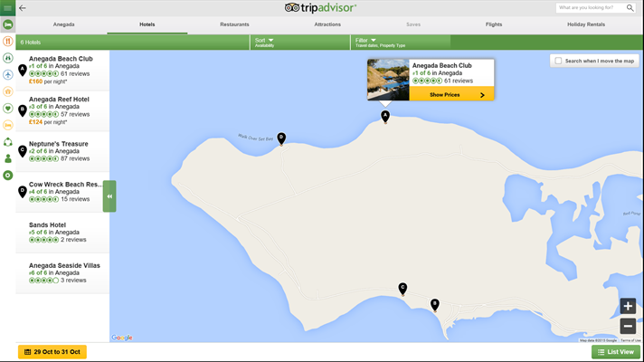Viewport: 644px width, 362px height.
Task: Click the orange bed sidebar icon
Action: (8, 125)
